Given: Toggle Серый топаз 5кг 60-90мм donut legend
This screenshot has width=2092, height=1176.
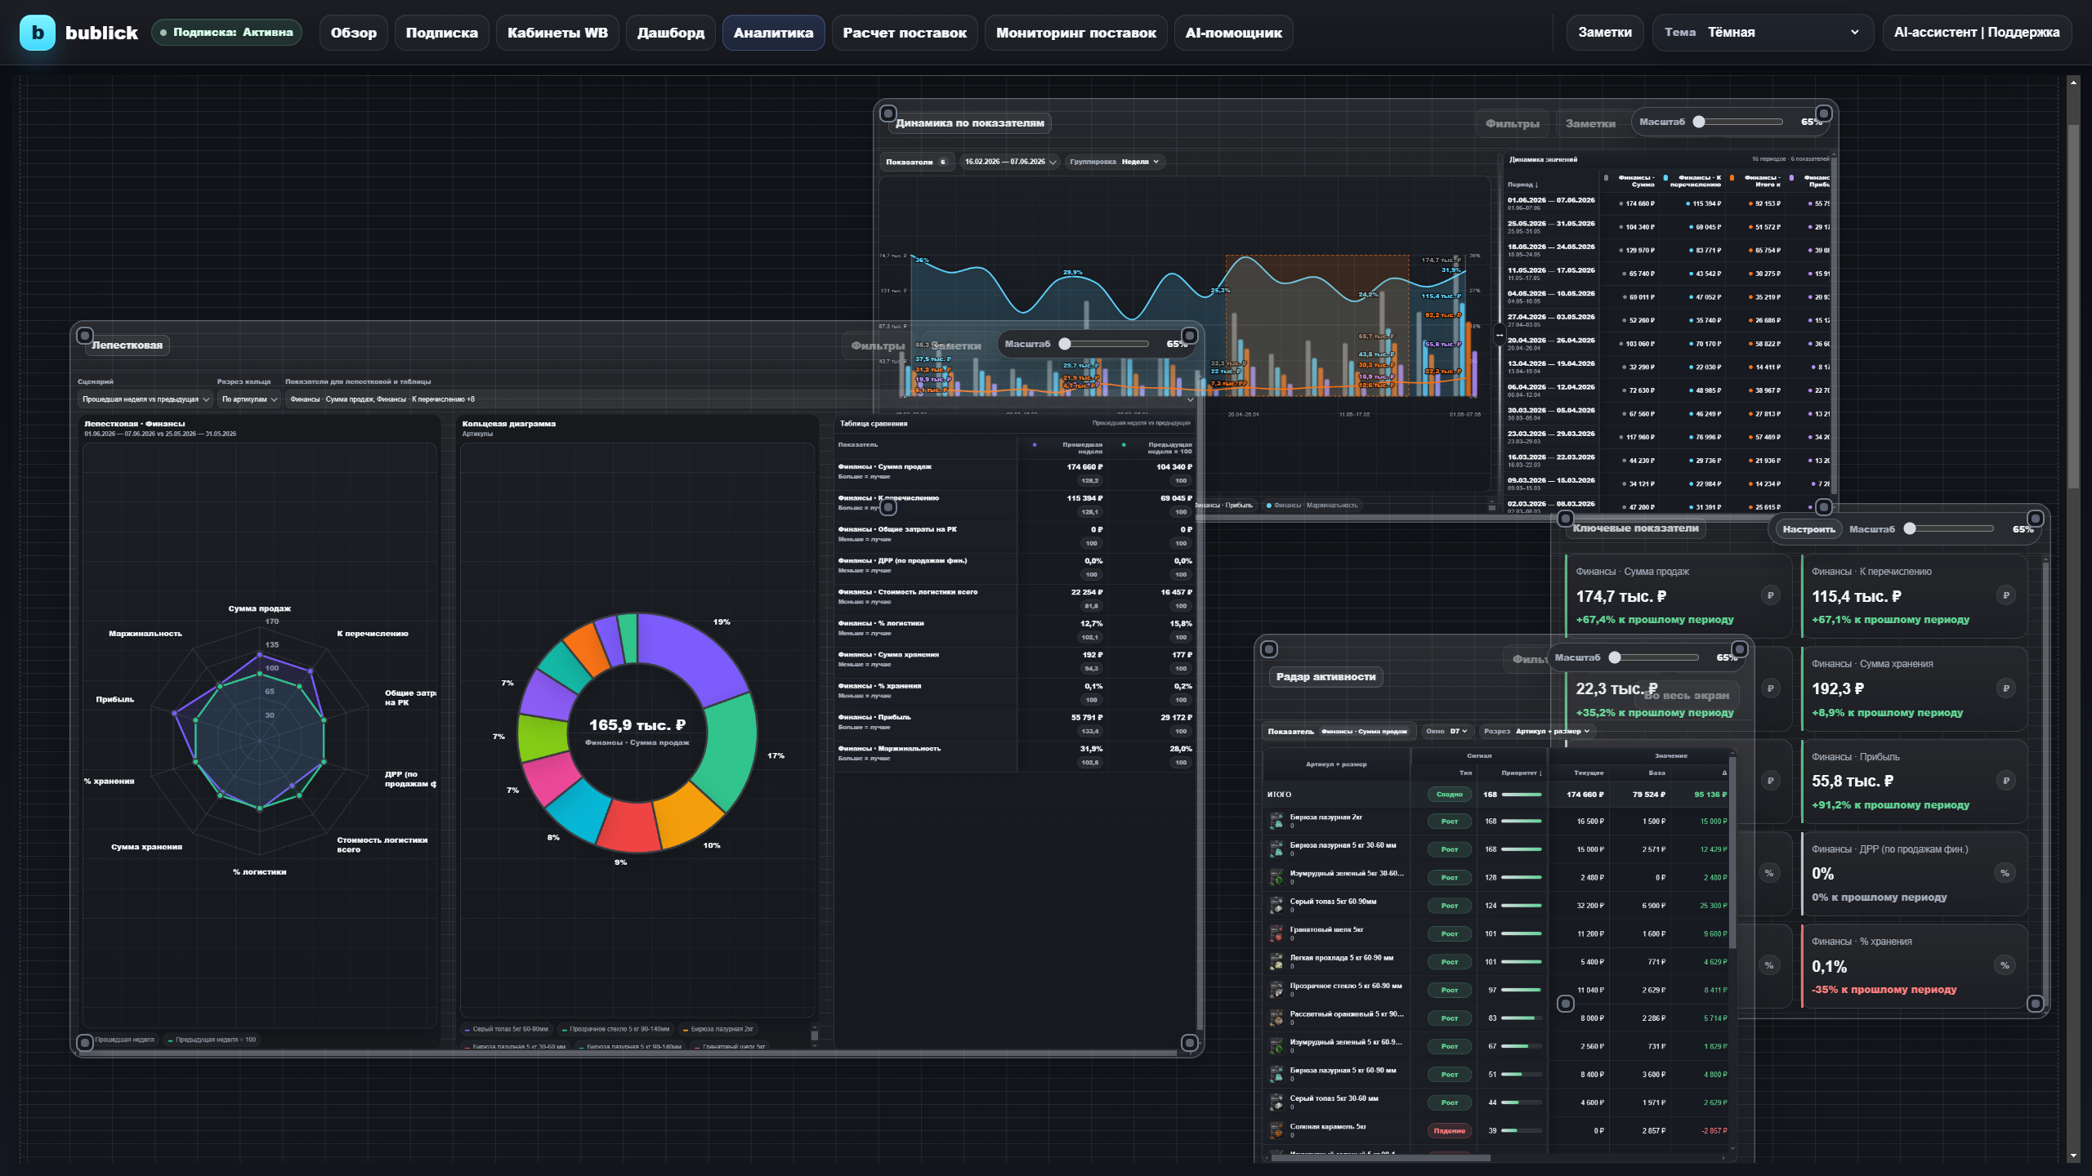Looking at the screenshot, I should [x=507, y=1029].
